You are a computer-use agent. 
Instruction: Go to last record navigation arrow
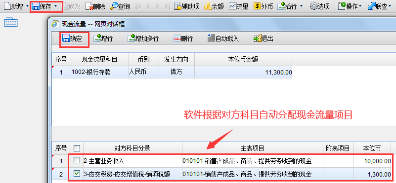click(167, 6)
